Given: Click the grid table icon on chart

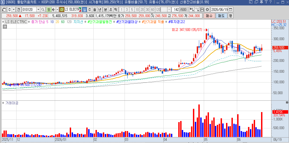Looking at the screenshot, I should pos(5,27).
